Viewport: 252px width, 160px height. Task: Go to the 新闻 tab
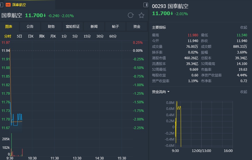click(x=94, y=27)
